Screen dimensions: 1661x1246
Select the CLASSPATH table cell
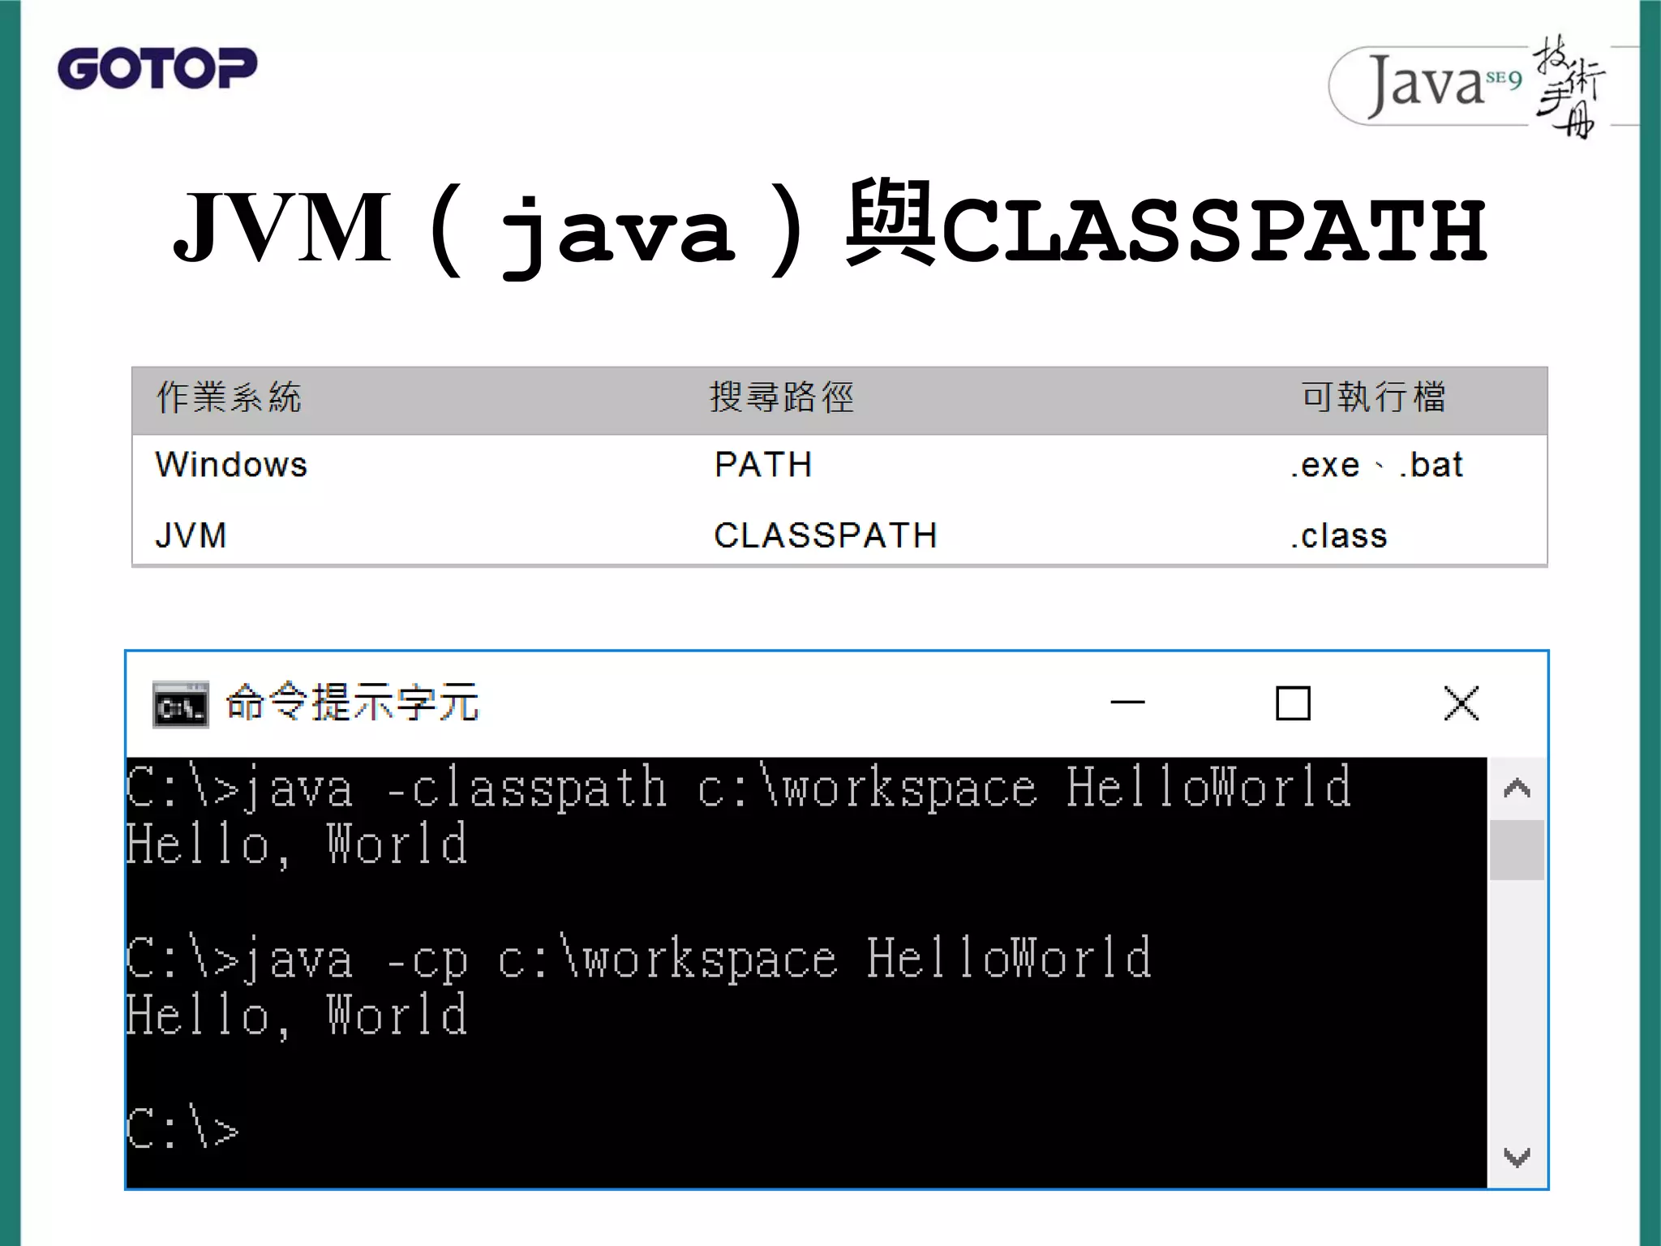click(x=826, y=535)
